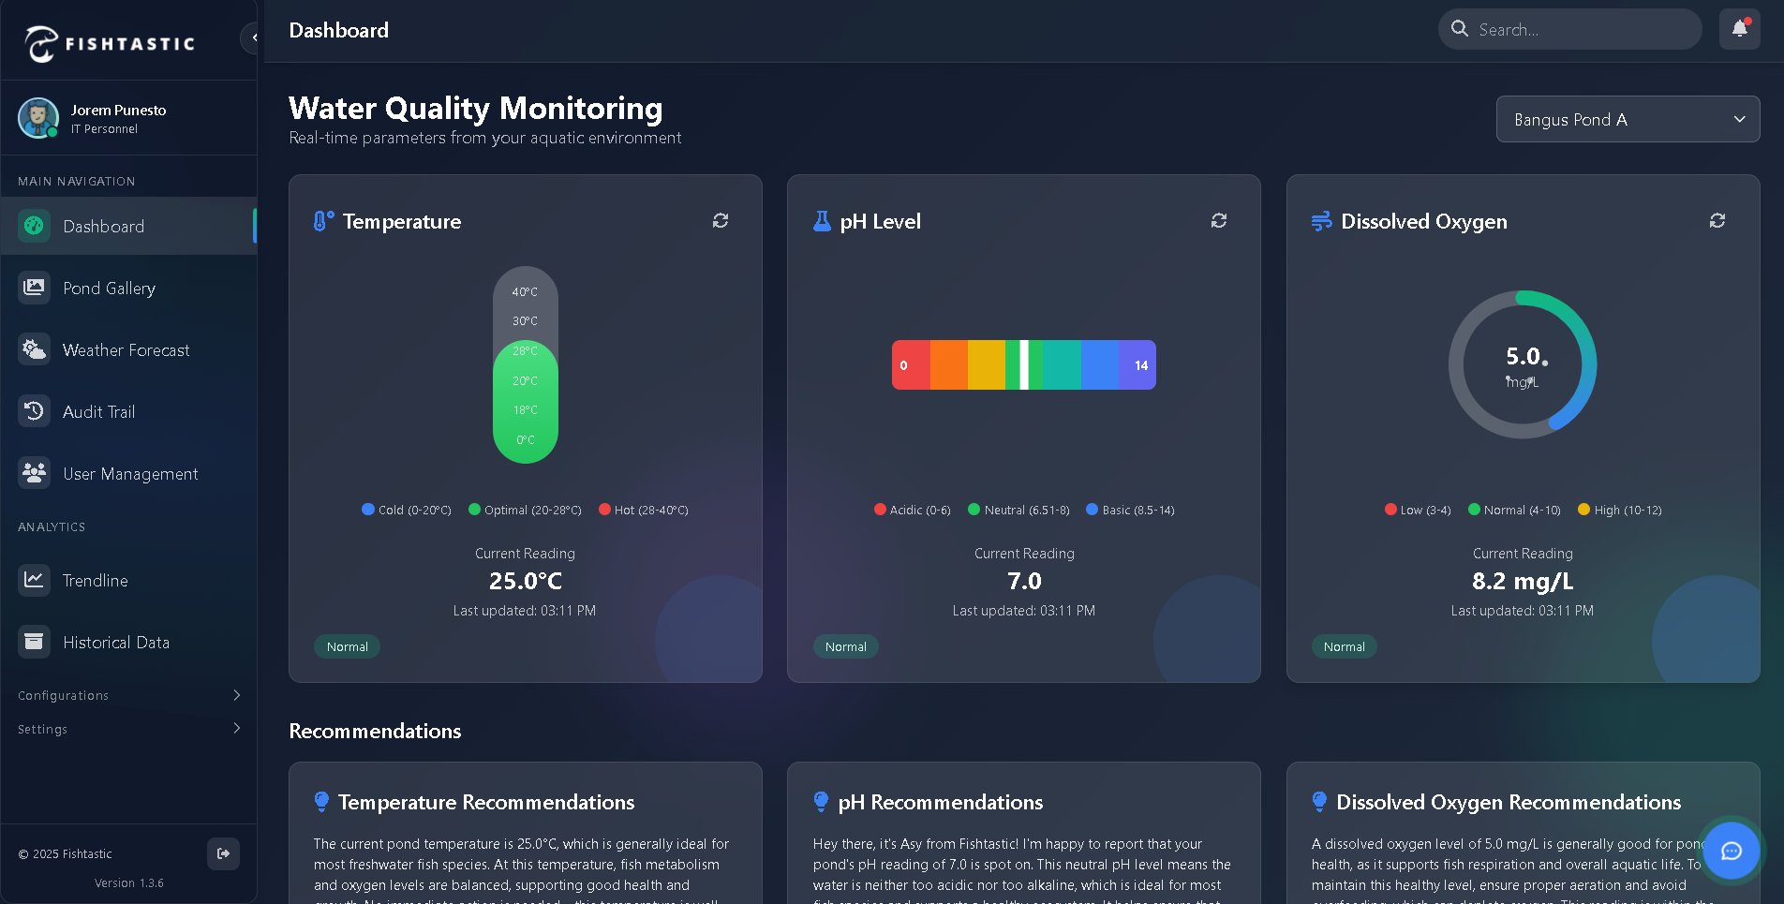1784x904 pixels.
Task: Refresh the Temperature card data
Action: click(x=720, y=220)
